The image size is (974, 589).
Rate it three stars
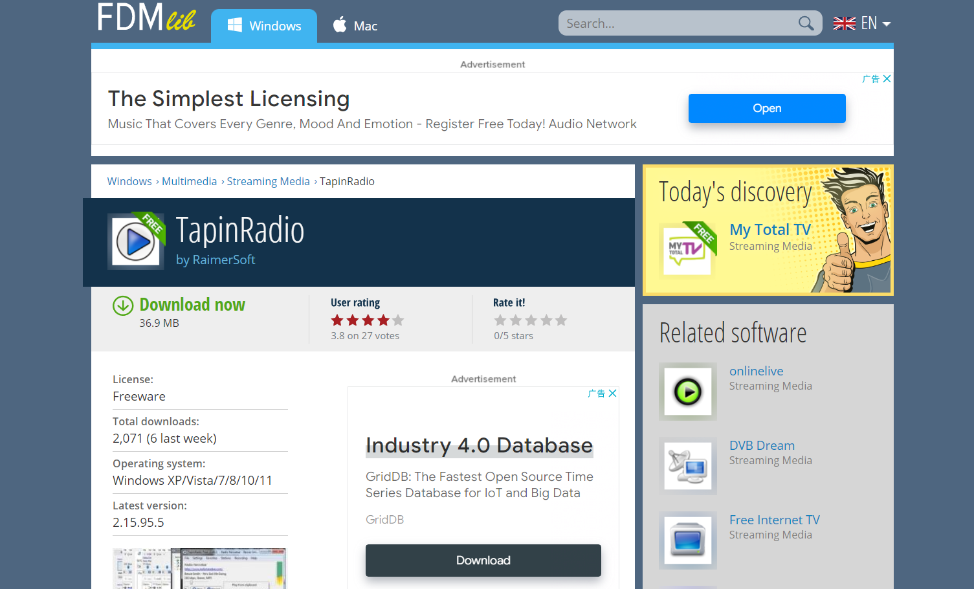531,320
